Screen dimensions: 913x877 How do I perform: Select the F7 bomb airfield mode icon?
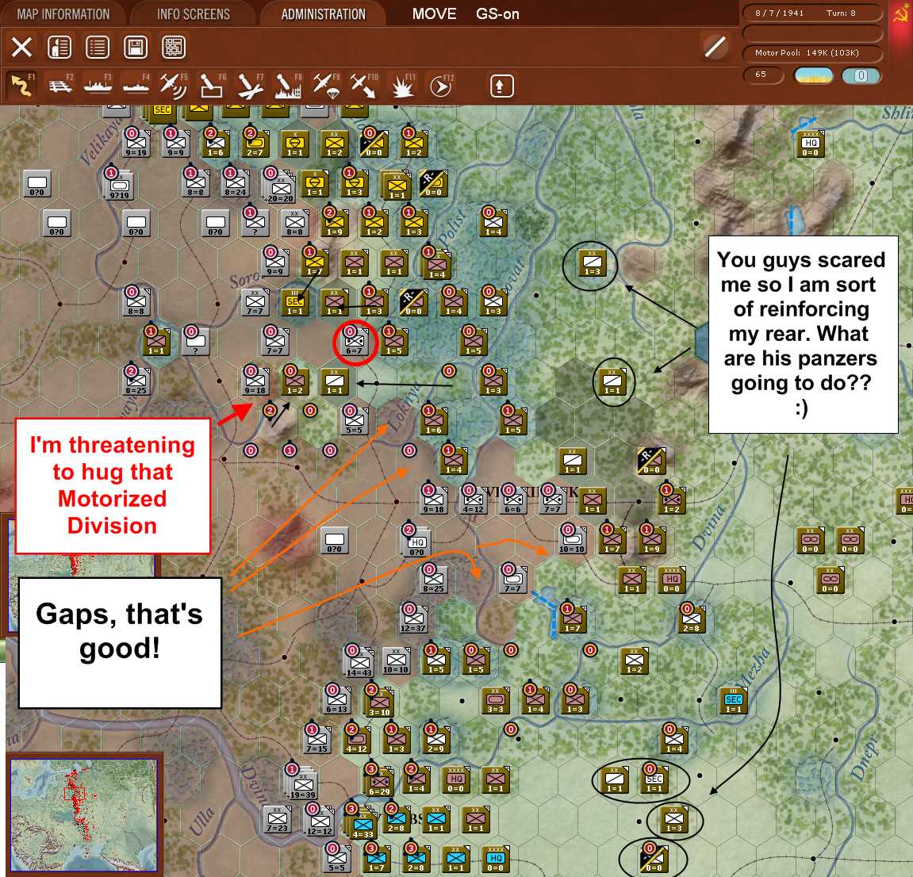[x=250, y=86]
